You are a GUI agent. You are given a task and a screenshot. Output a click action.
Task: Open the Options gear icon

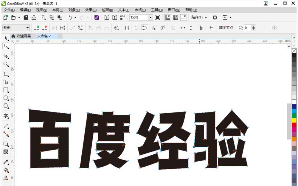[x=215, y=18]
